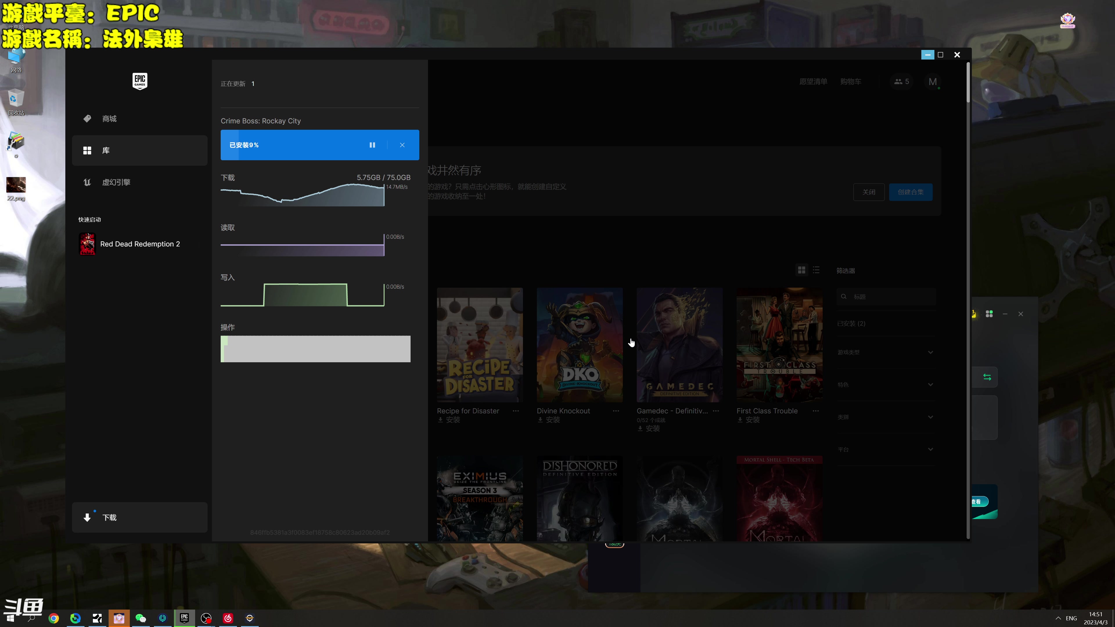
Task: Toggle the 已安装 (2) filter
Action: 851,324
